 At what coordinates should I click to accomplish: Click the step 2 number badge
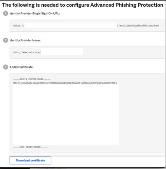[x=5, y=40]
